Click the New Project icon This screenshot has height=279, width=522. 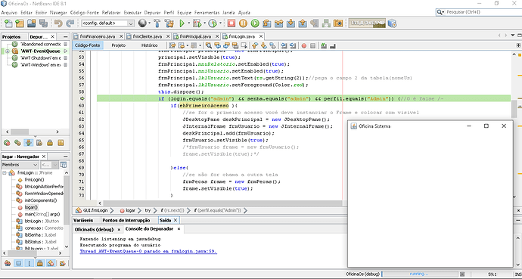coord(20,23)
